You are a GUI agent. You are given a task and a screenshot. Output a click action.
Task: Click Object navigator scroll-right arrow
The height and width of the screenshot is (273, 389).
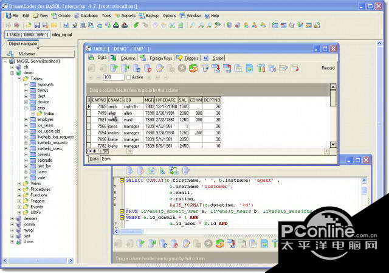point(71,260)
